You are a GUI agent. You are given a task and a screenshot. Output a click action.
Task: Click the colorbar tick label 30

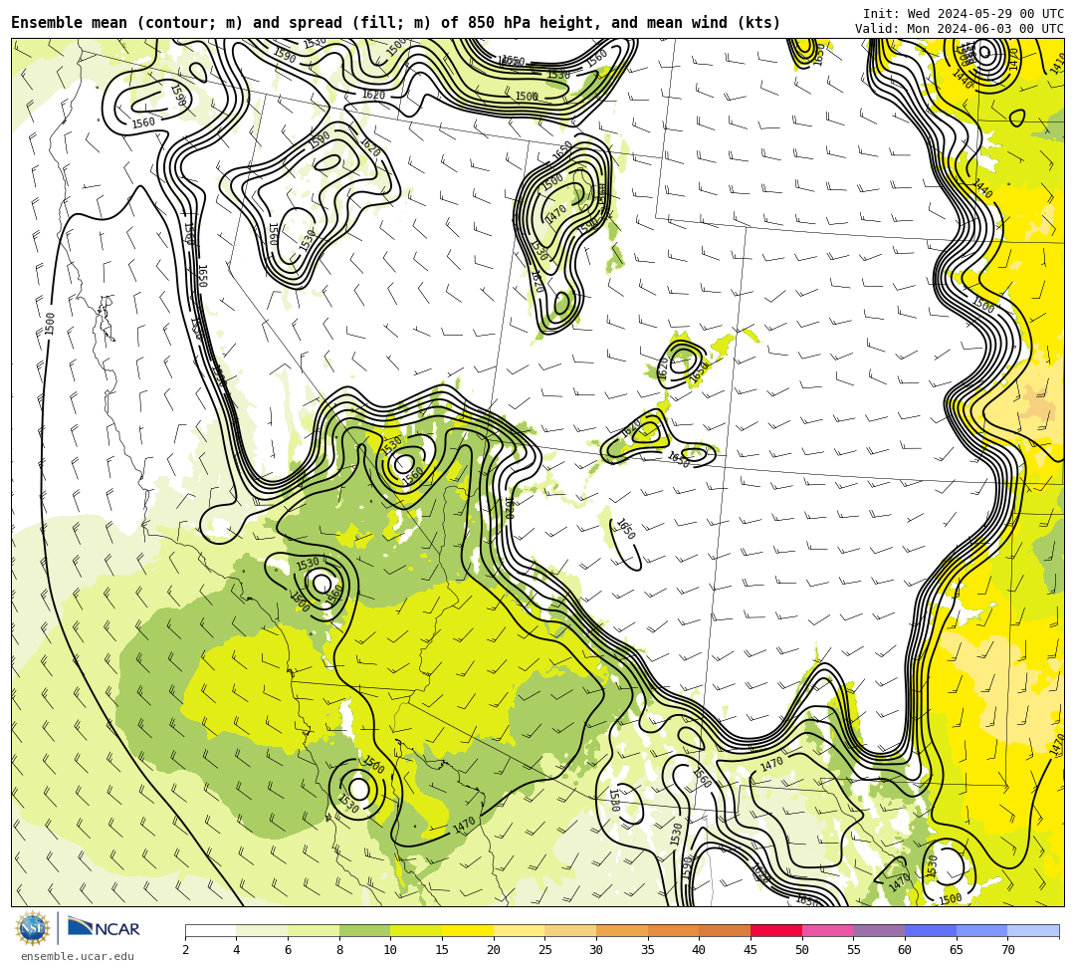click(596, 950)
